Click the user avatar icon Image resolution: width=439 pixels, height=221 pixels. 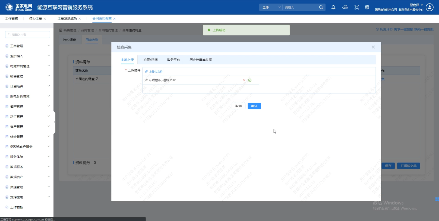pos(429,7)
